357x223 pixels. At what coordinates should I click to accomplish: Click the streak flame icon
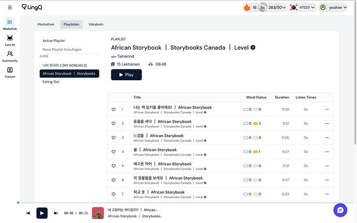[247, 8]
